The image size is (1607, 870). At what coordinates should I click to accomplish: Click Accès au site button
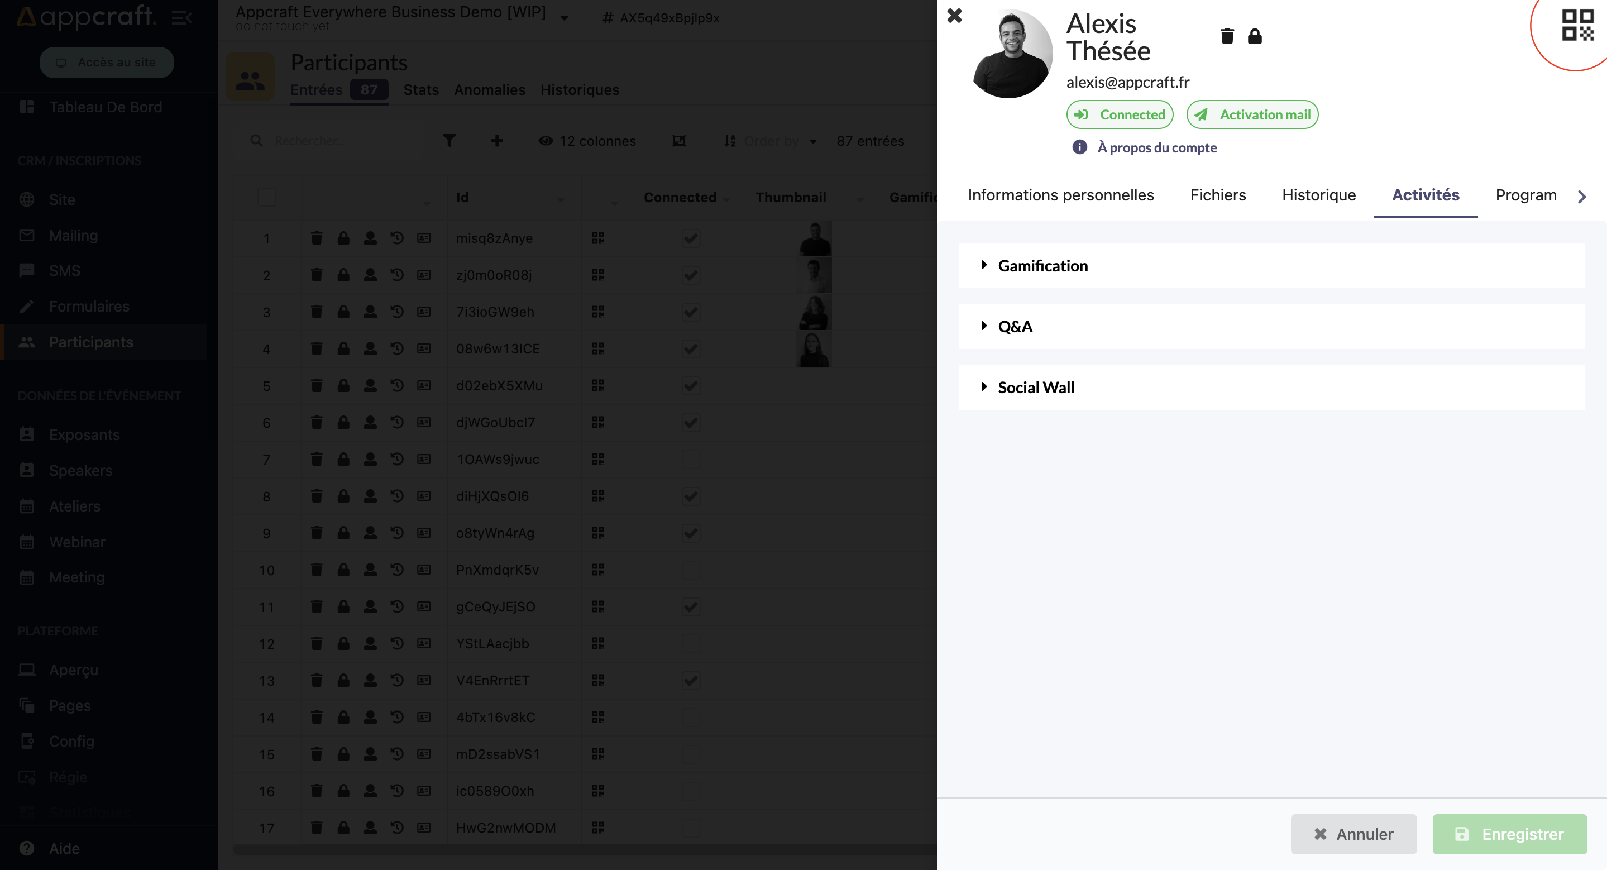point(107,63)
